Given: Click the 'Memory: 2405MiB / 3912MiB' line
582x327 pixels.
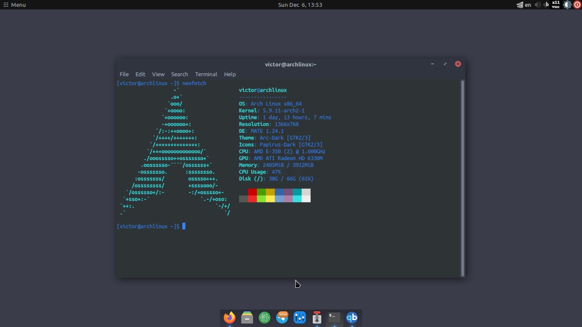Looking at the screenshot, I should tap(276, 165).
